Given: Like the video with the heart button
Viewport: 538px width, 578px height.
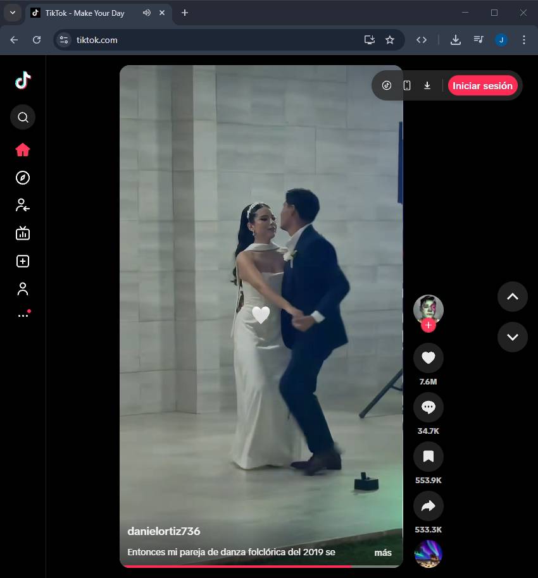Looking at the screenshot, I should [428, 358].
